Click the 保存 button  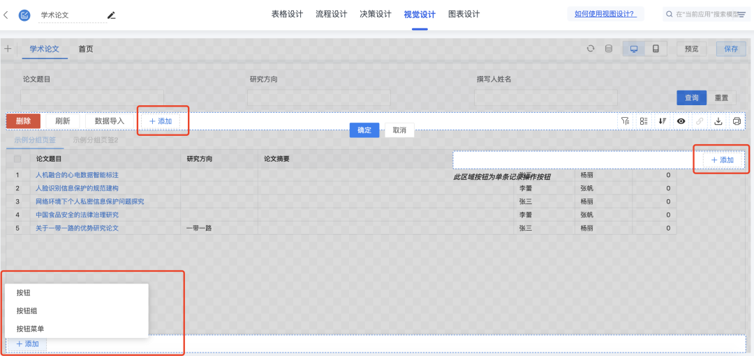[731, 49]
